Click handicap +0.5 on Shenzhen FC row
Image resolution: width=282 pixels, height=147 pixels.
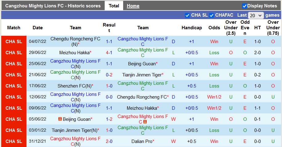(191, 86)
